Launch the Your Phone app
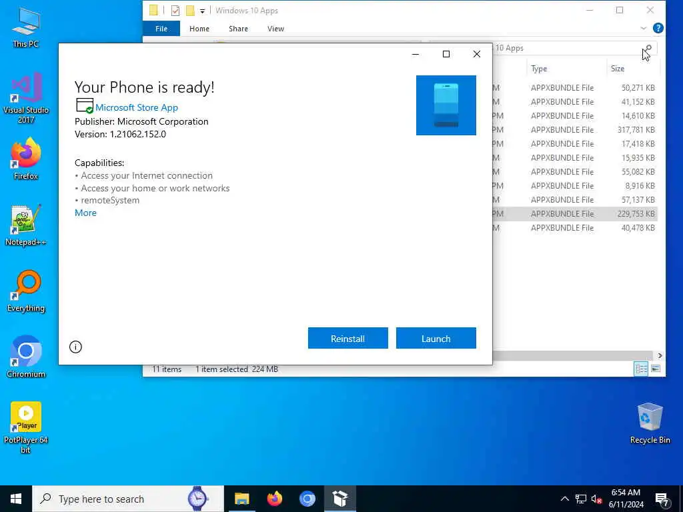Screen dimensions: 683x512 tap(436, 338)
